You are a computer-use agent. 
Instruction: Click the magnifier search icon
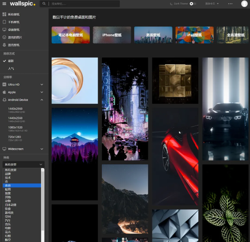tap(44, 3)
